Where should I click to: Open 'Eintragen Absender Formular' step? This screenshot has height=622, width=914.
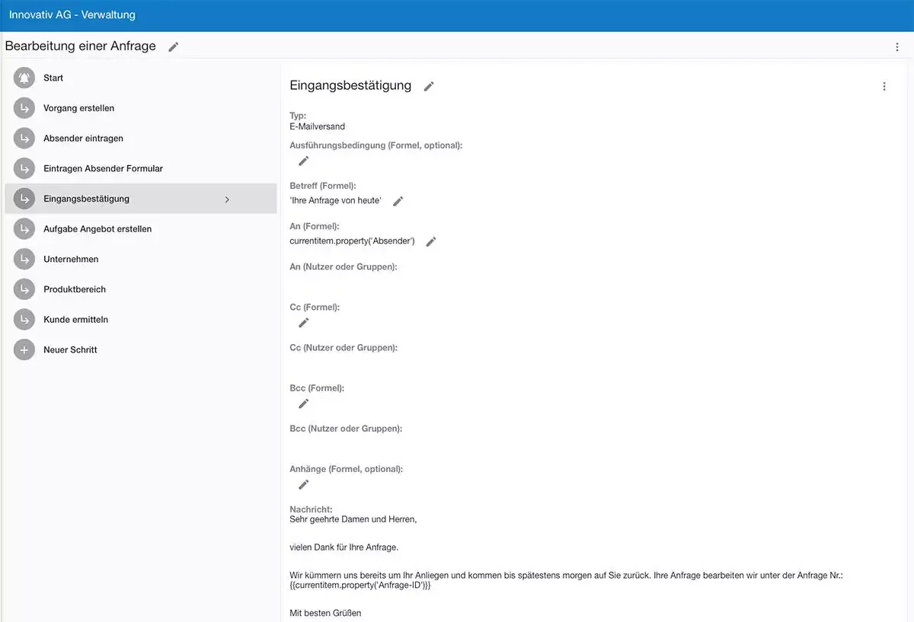[x=103, y=168]
